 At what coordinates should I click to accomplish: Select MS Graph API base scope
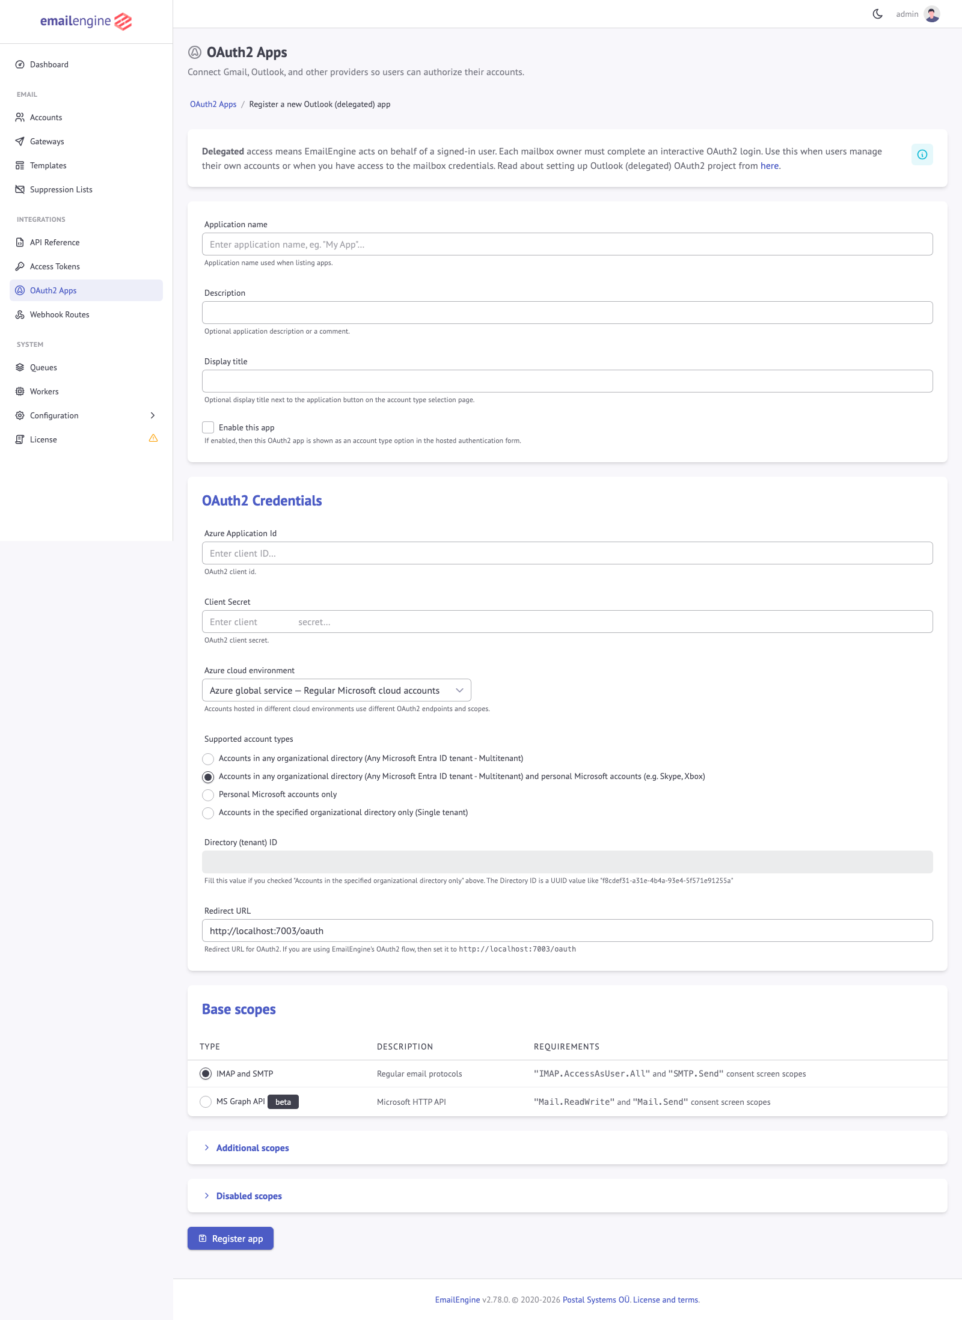tap(206, 1102)
